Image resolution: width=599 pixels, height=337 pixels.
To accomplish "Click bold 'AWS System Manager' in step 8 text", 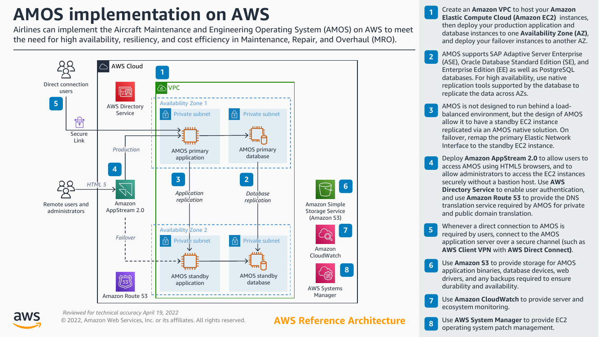I will (488, 320).
